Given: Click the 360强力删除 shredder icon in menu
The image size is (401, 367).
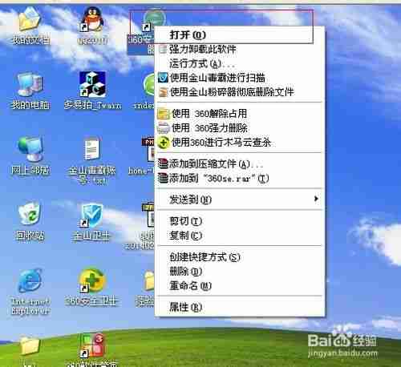Looking at the screenshot, I should [164, 128].
